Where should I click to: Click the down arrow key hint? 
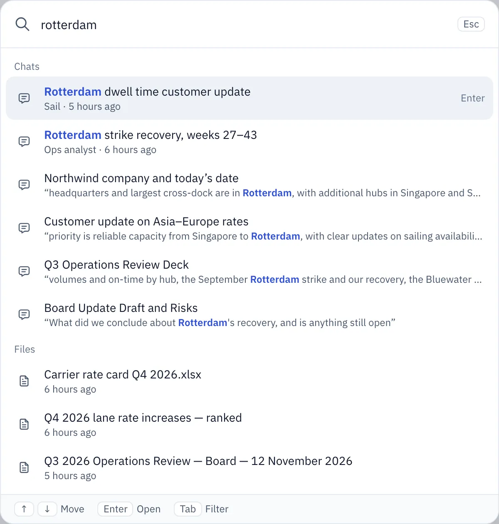(x=47, y=509)
